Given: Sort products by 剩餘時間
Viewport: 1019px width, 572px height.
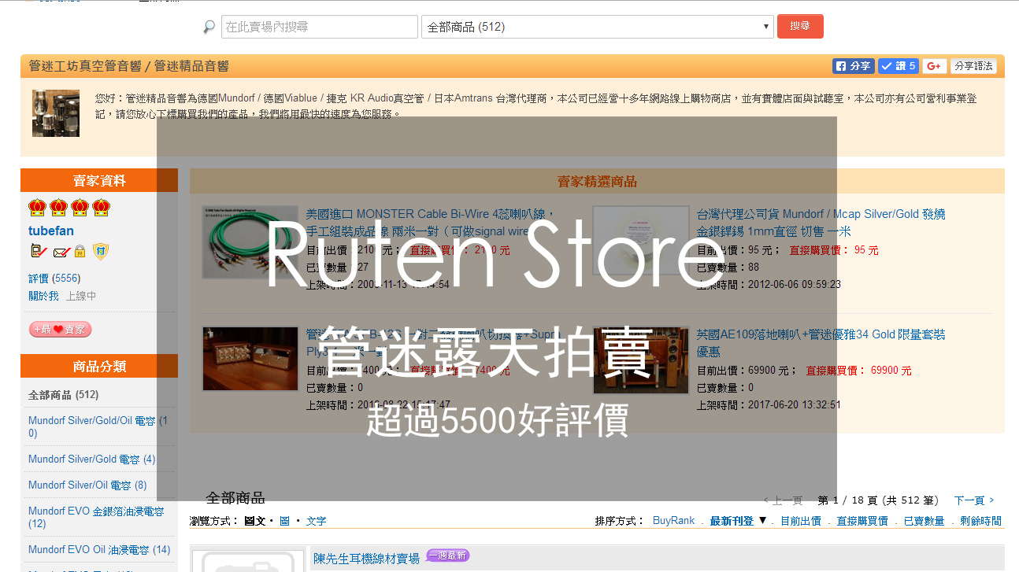Looking at the screenshot, I should pyautogui.click(x=981, y=521).
